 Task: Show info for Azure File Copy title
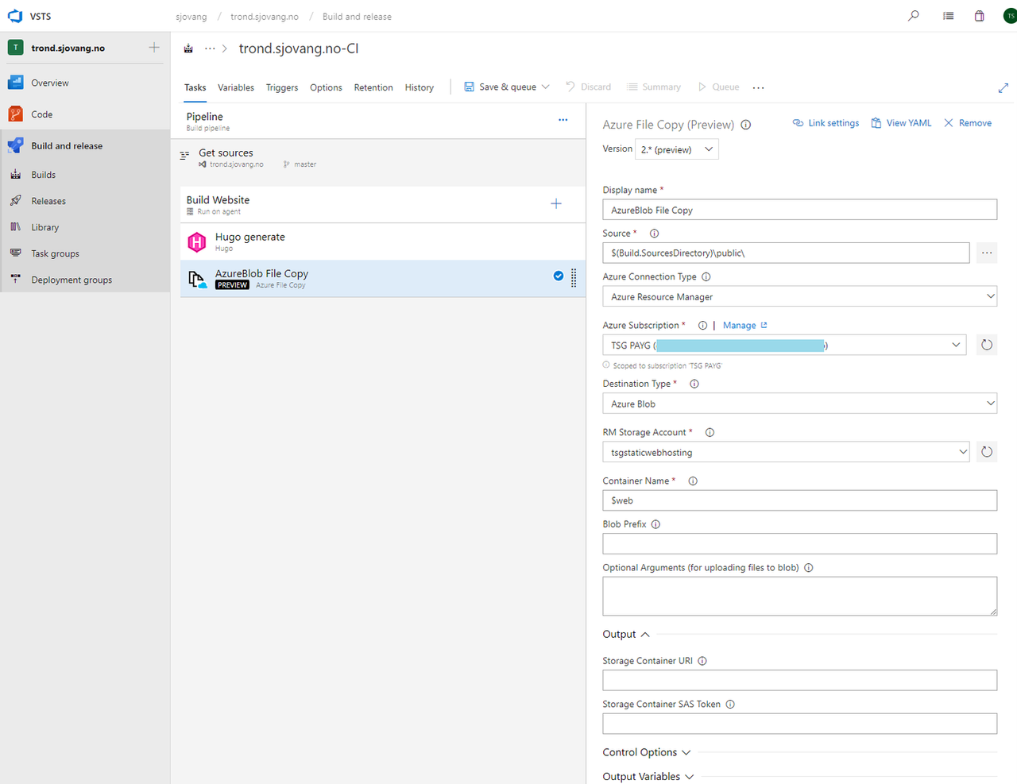746,125
